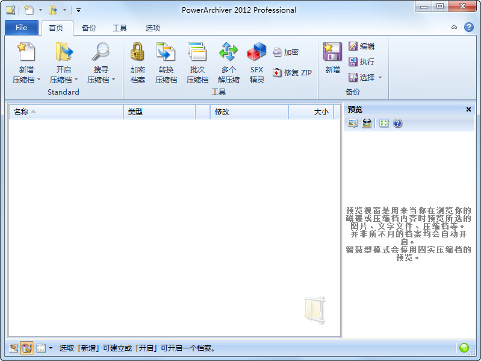Click the application icon in title bar
This screenshot has height=361, width=481.
click(x=10, y=10)
